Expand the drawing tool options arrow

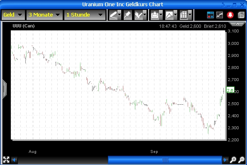coord(120,15)
